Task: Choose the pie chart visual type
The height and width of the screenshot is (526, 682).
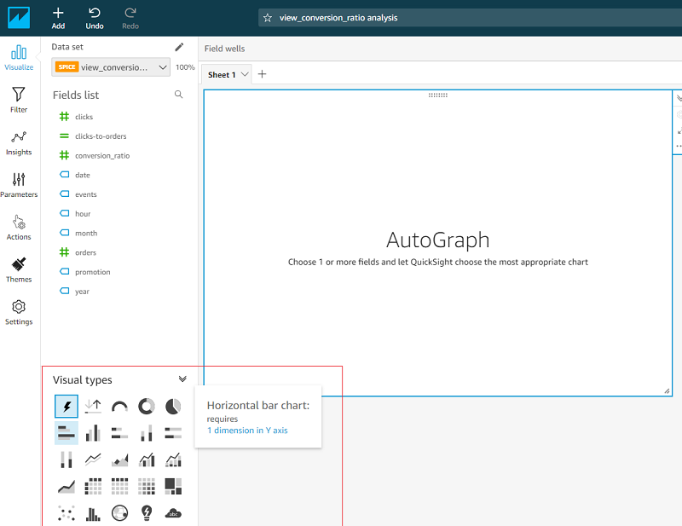Action: [173, 406]
